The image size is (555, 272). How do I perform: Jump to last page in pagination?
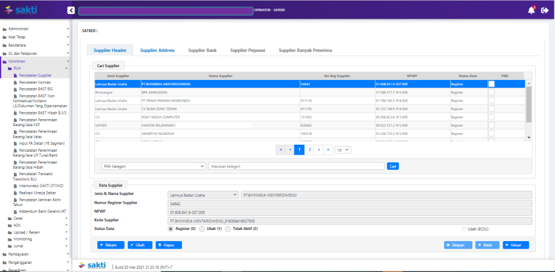click(x=329, y=149)
